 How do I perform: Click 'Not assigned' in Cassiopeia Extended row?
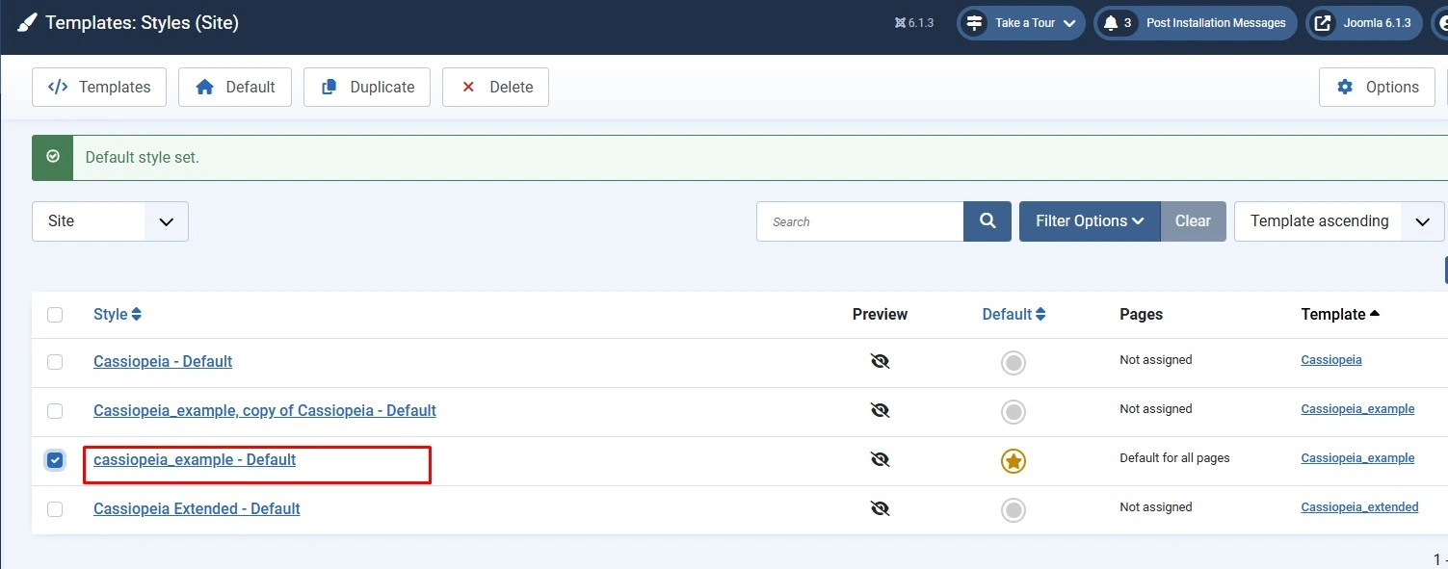point(1156,507)
